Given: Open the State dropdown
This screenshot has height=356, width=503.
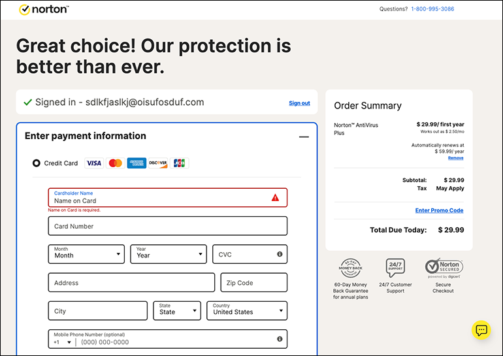Looking at the screenshot, I should 177,310.
